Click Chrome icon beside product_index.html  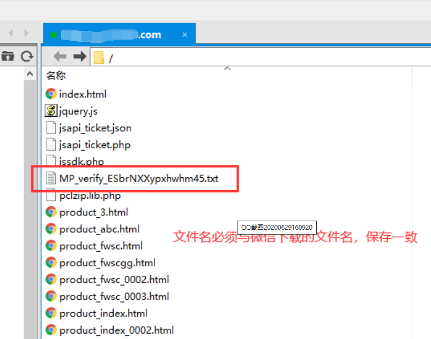pos(51,313)
